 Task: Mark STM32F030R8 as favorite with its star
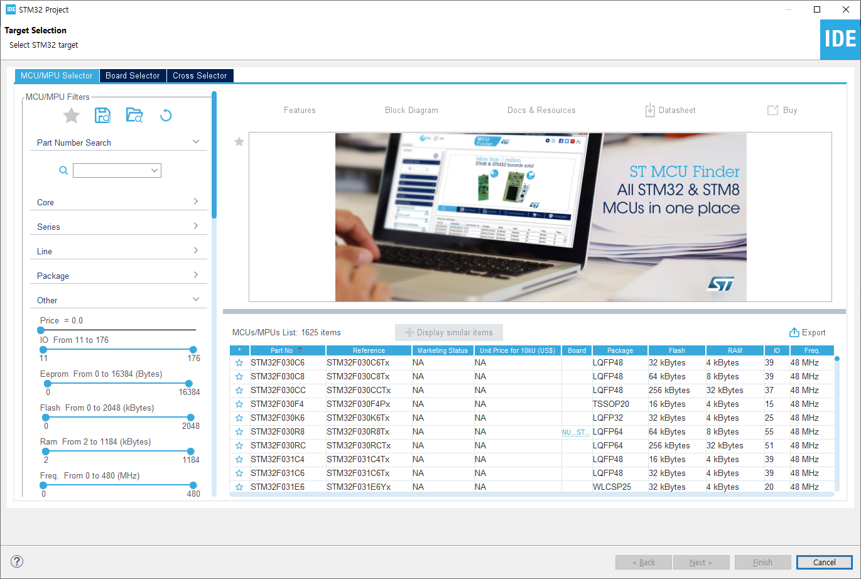[x=239, y=432]
